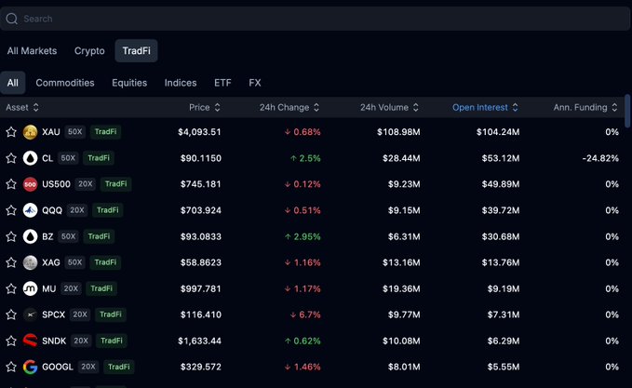The image size is (632, 388).
Task: Filter by Equities
Action: pos(129,83)
